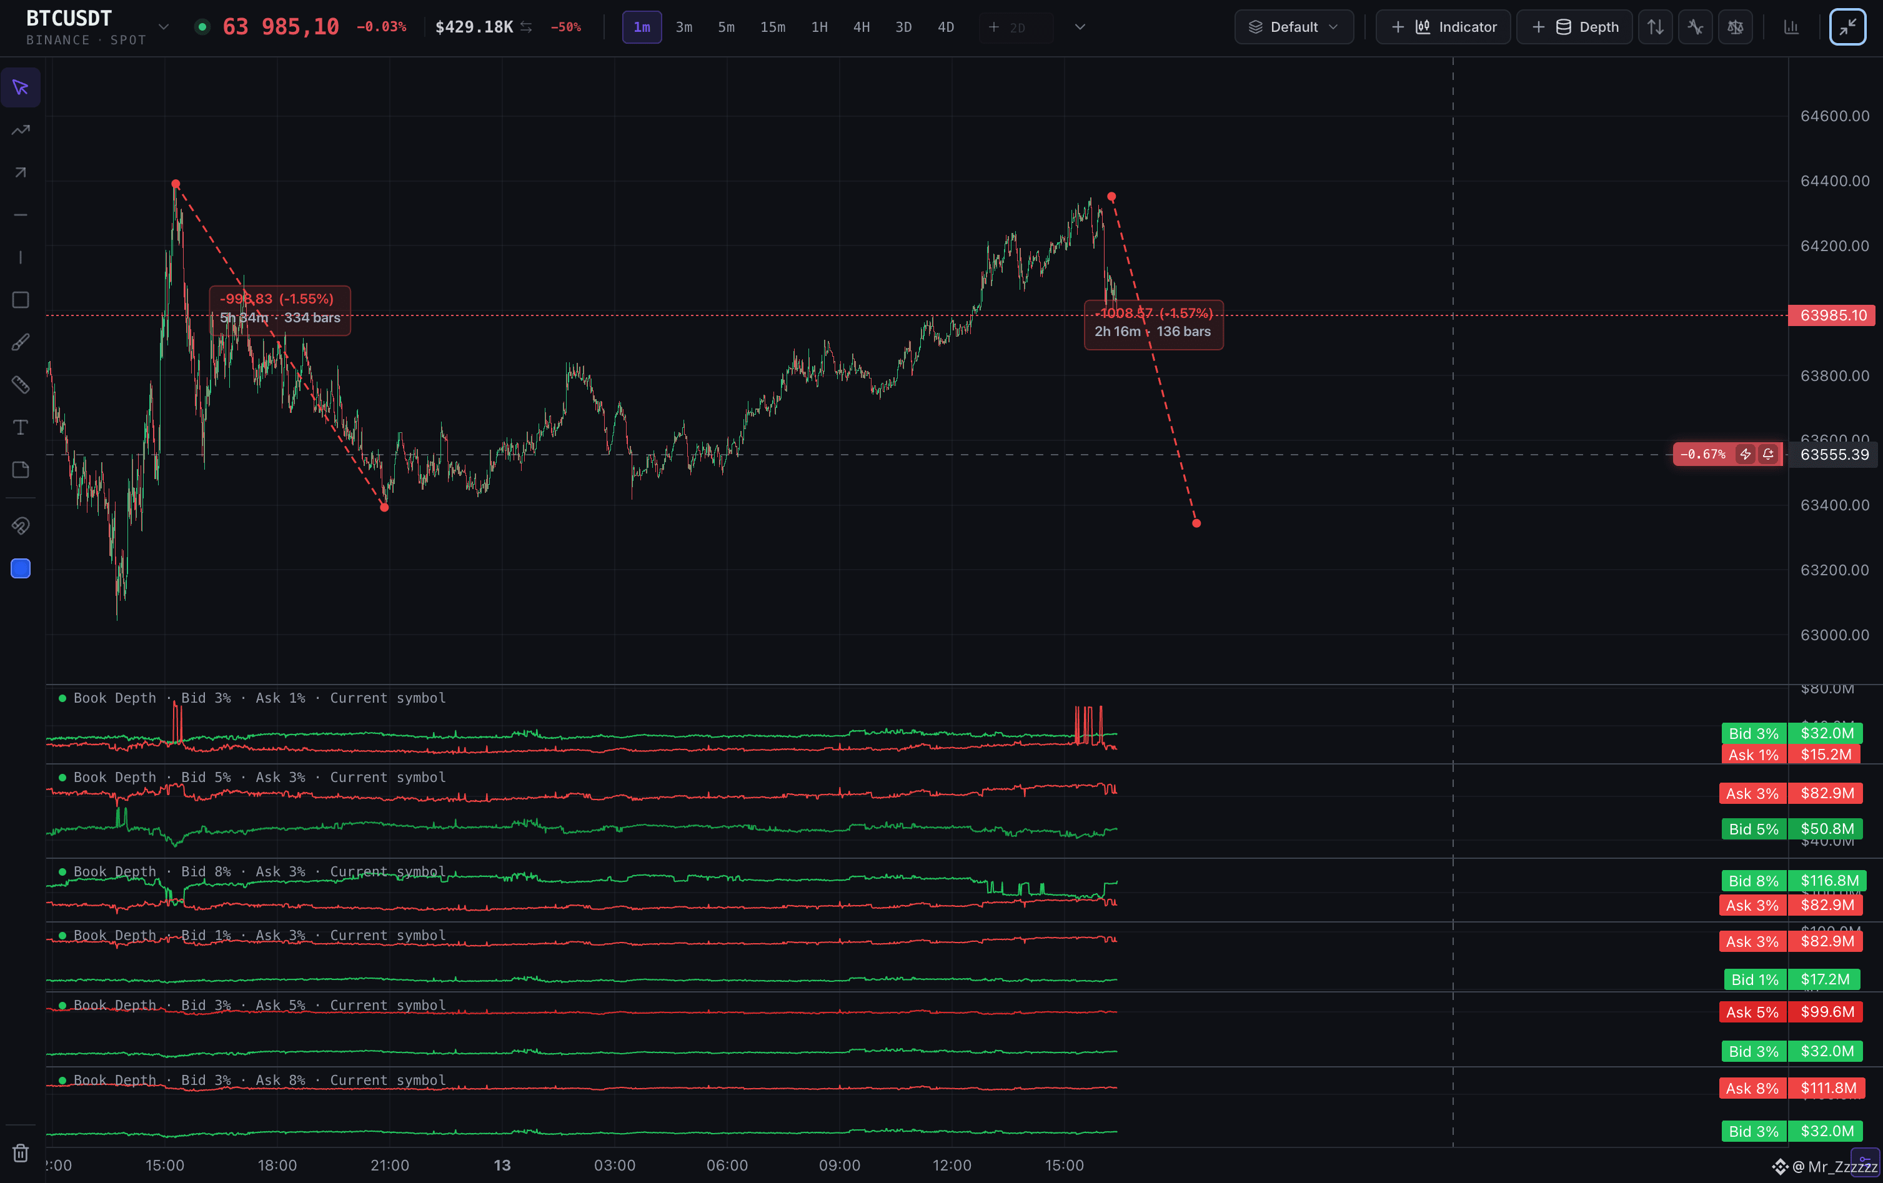The height and width of the screenshot is (1183, 1883).
Task: Toggle the dot of Bid 8% Ask 3% panel
Action: (62, 871)
